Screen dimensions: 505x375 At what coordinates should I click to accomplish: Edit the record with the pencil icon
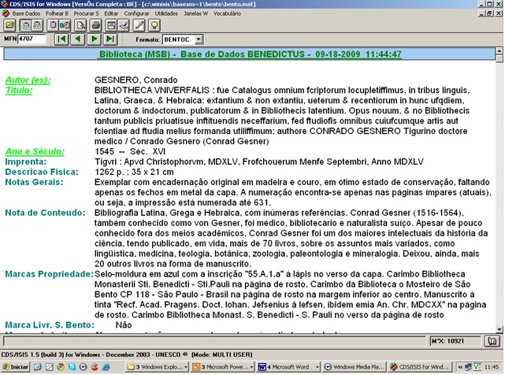(139, 25)
